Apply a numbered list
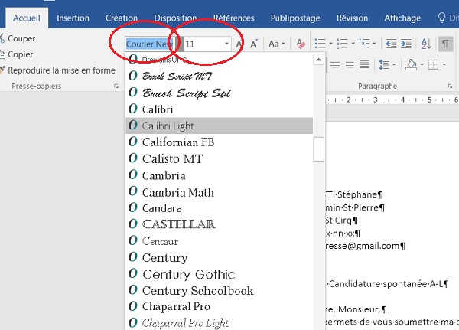Image resolution: width=459 pixels, height=330 pixels. point(342,44)
